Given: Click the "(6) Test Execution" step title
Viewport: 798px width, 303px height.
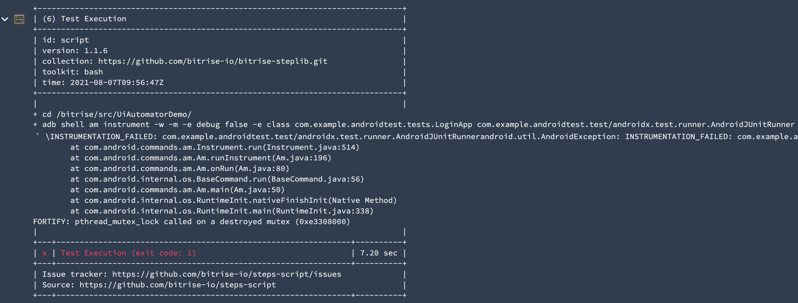Looking at the screenshot, I should pos(84,19).
